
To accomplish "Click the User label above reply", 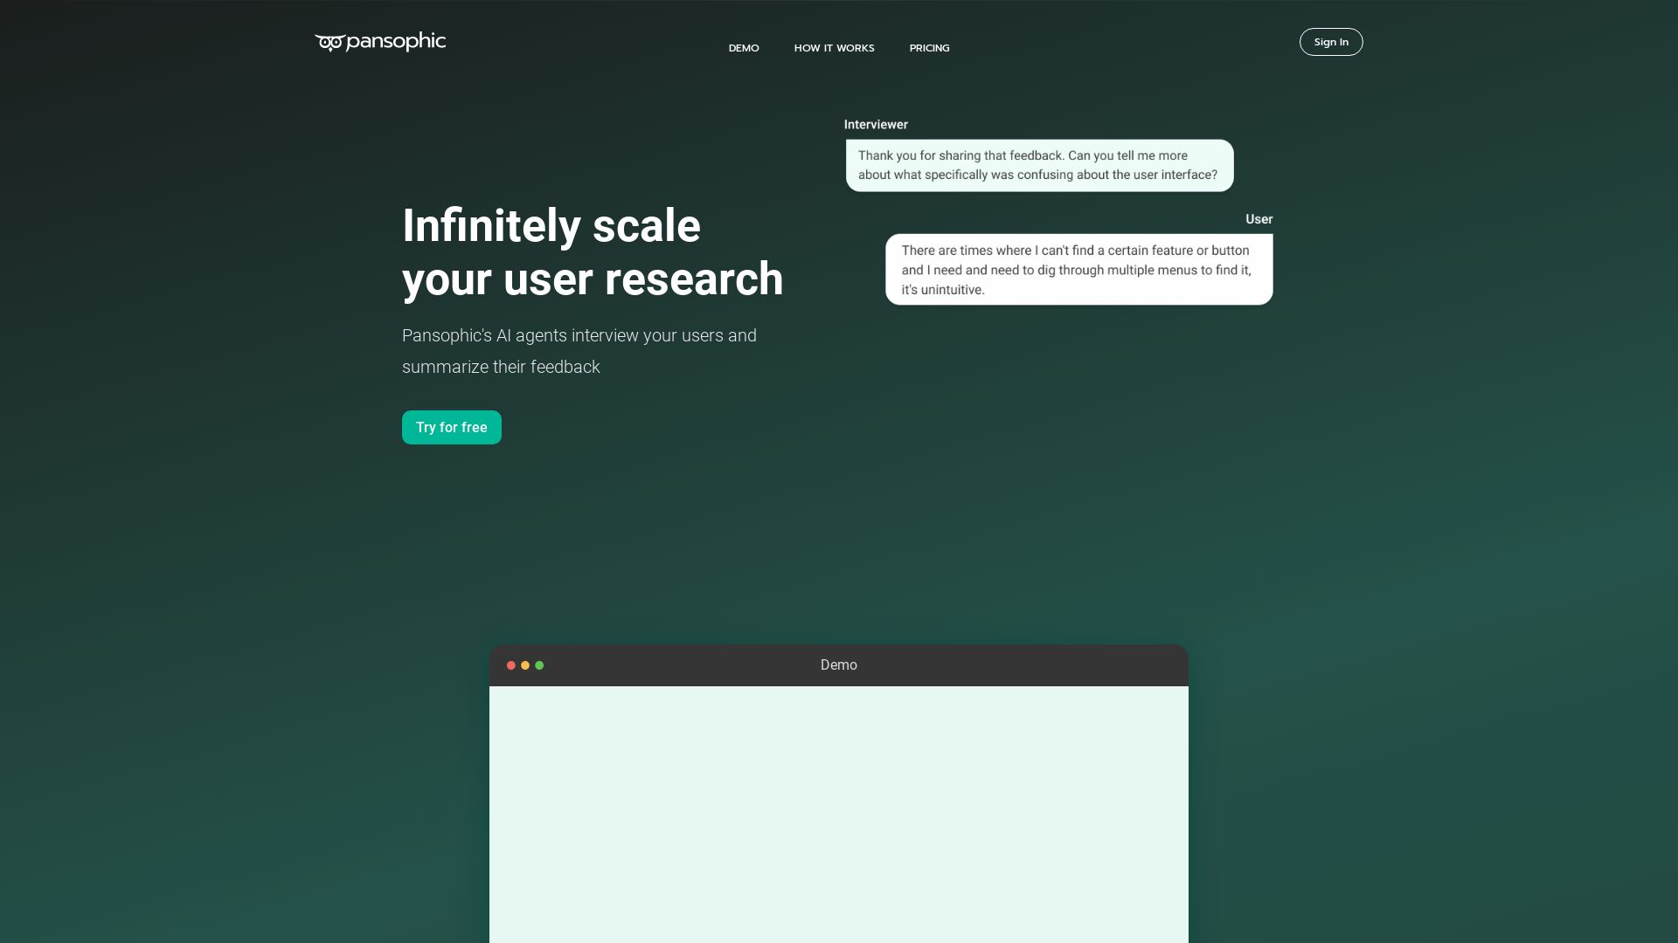I will pyautogui.click(x=1258, y=219).
